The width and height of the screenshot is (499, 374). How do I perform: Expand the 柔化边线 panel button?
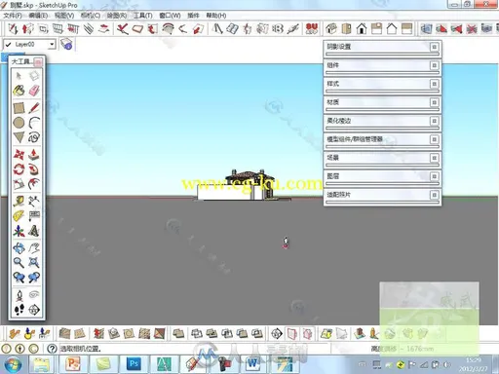coord(434,121)
